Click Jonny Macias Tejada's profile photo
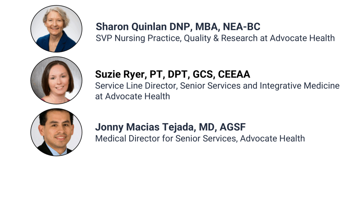Viewport: 354px width, 199px height. pos(56,132)
